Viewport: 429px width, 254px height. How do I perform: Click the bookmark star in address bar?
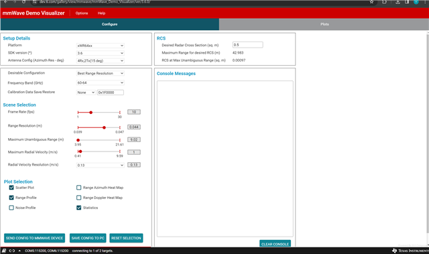pyautogui.click(x=371, y=1)
